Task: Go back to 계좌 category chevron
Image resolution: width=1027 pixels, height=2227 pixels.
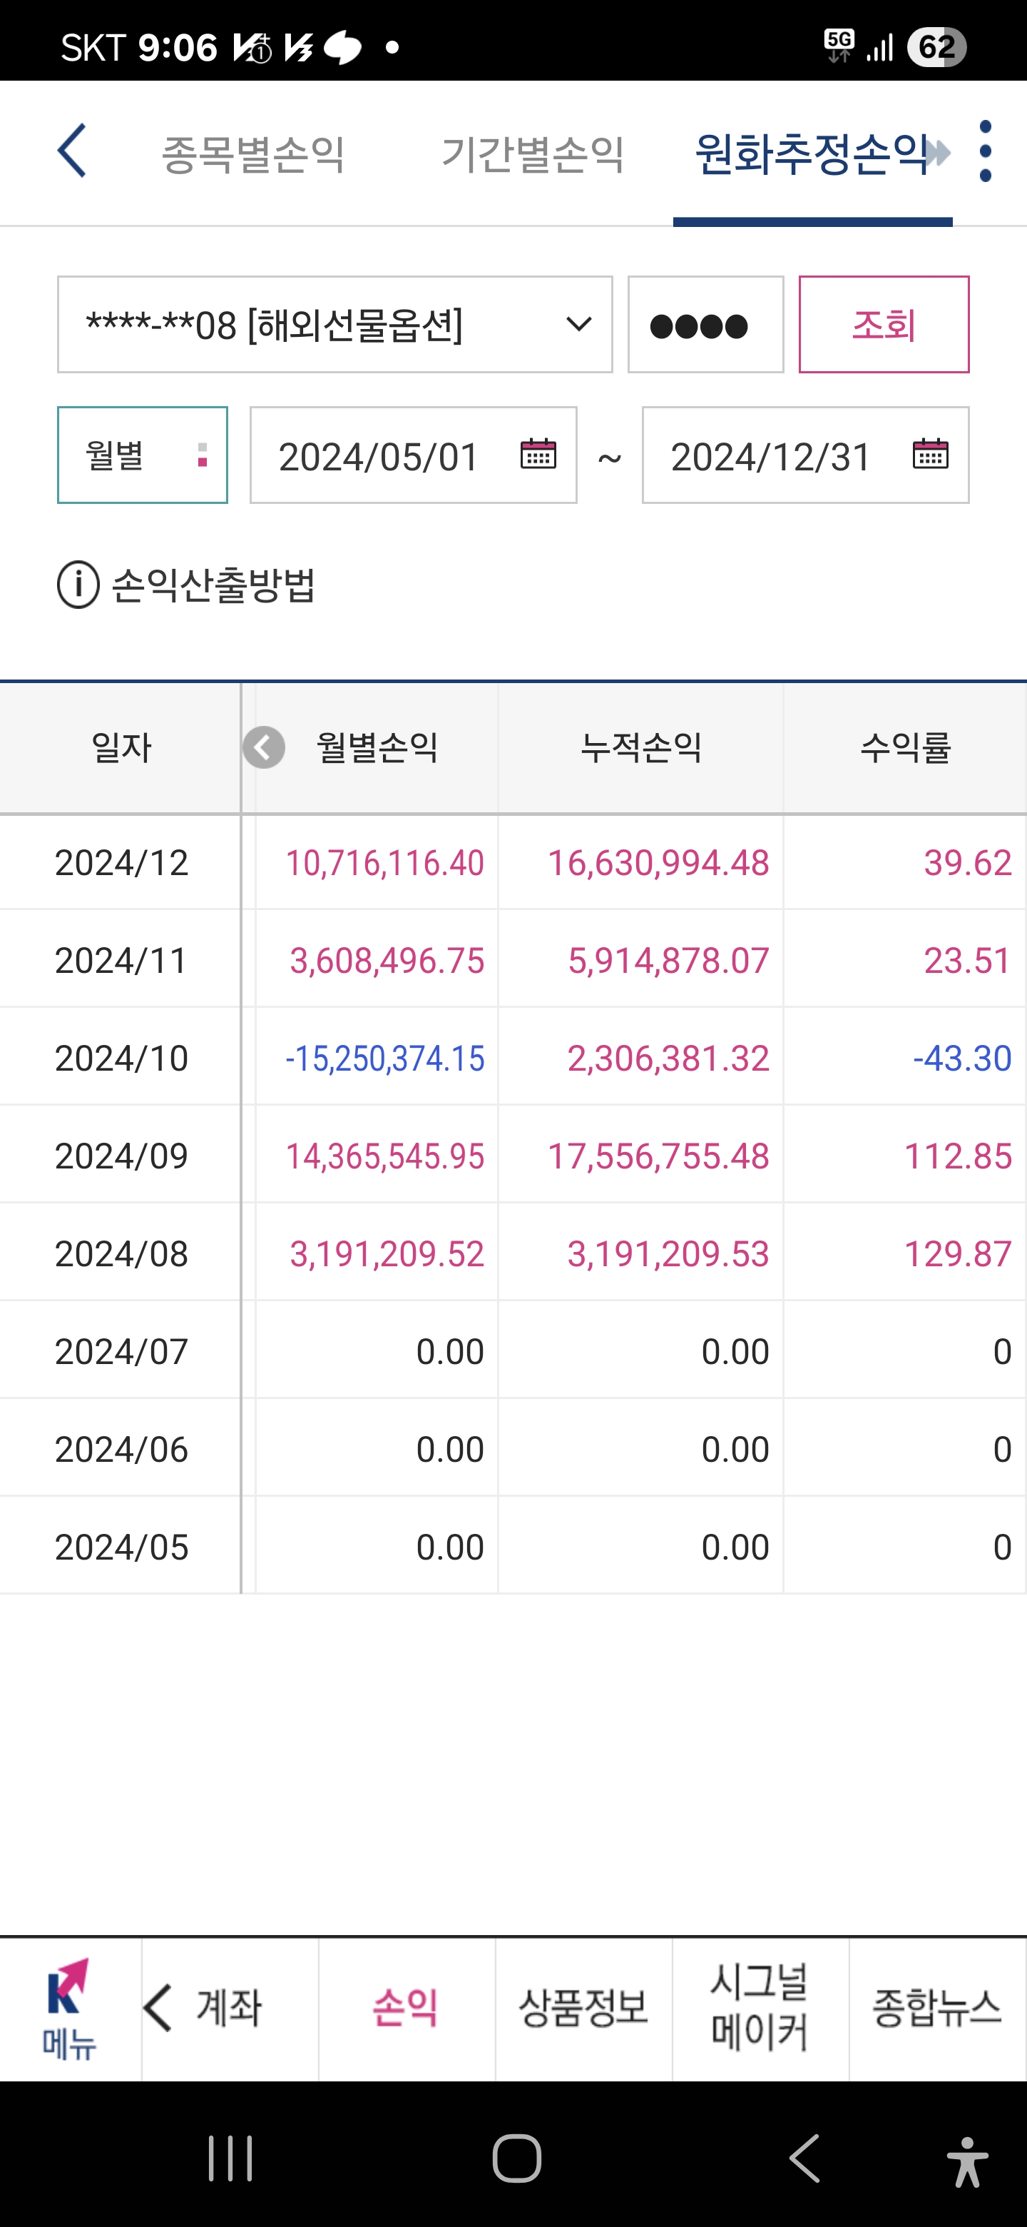Action: [160, 2009]
